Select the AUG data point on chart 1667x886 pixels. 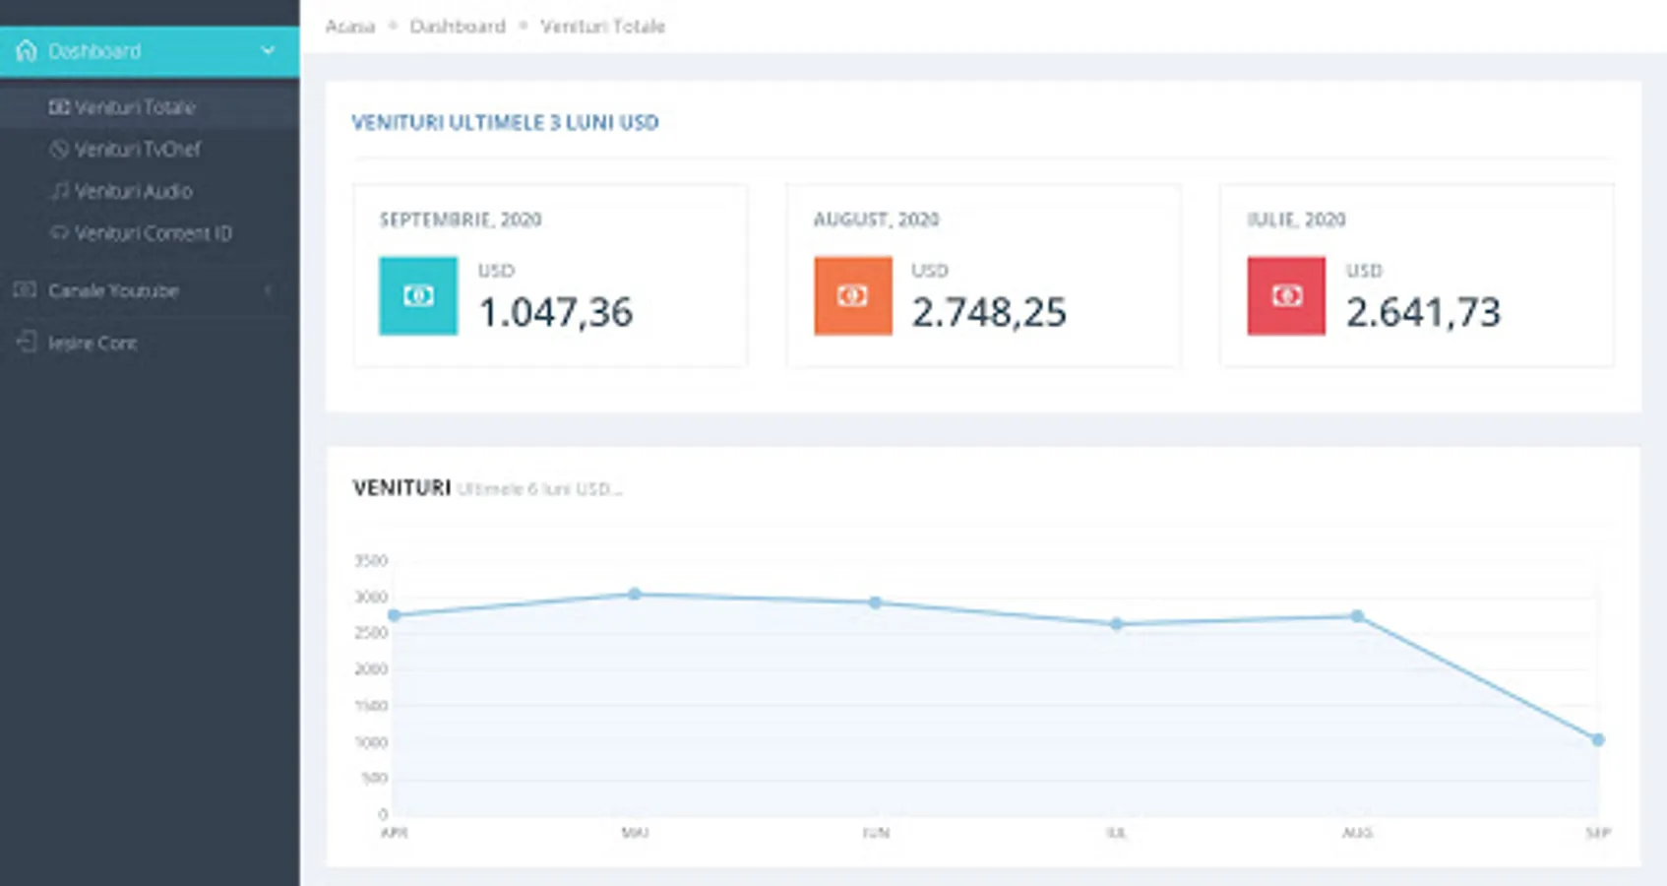pos(1357,616)
